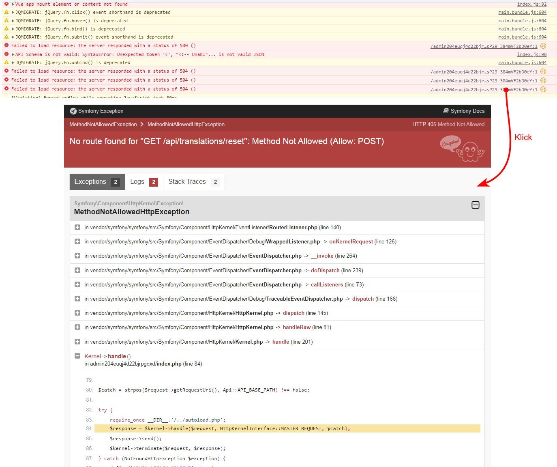
Task: Expand the API Schema is not valid error
Action: click(x=13, y=54)
